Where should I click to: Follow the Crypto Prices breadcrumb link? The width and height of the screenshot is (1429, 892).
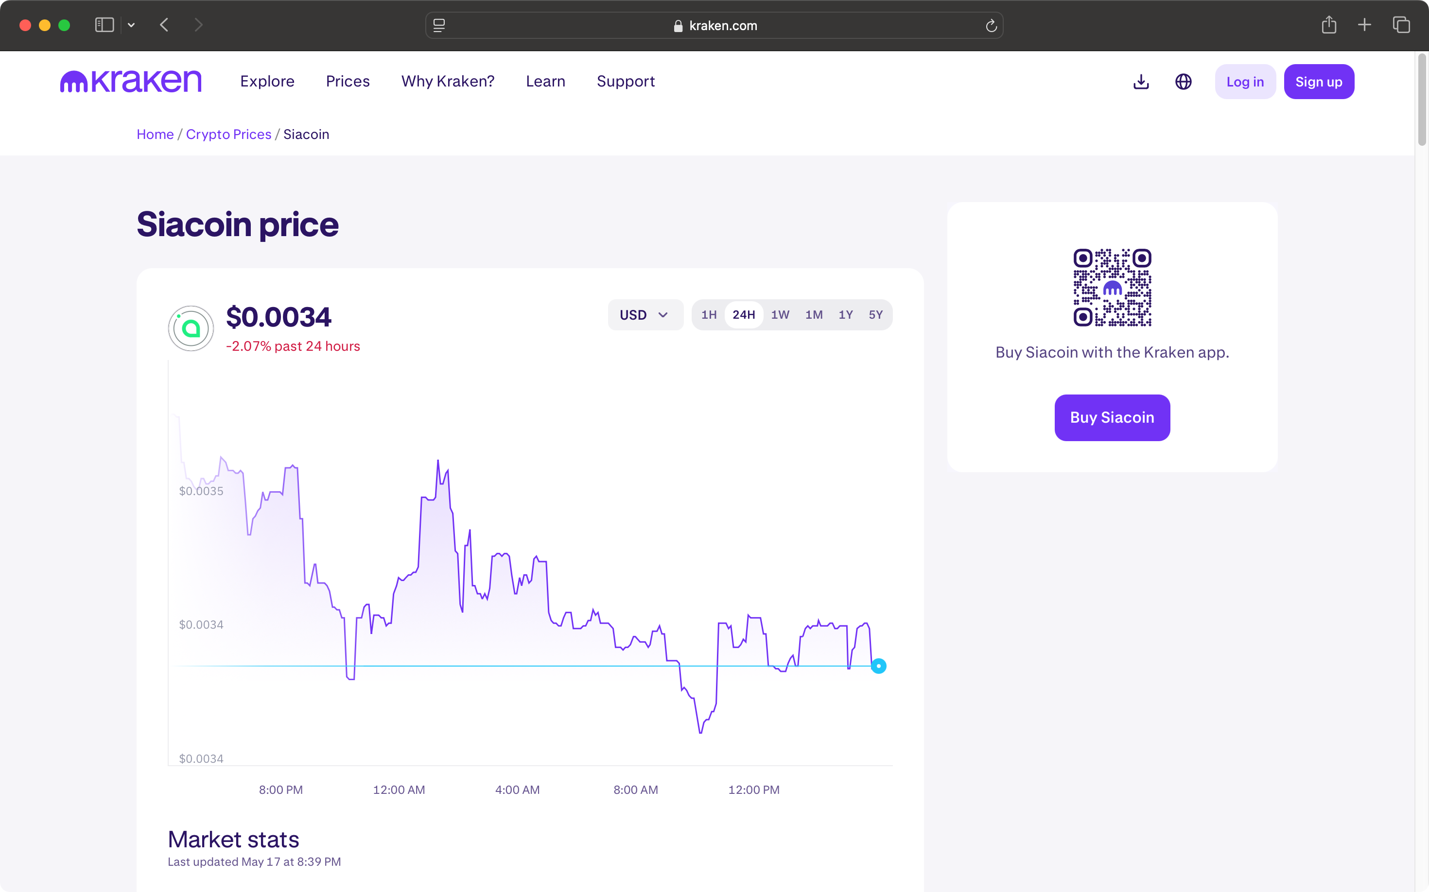tap(228, 134)
